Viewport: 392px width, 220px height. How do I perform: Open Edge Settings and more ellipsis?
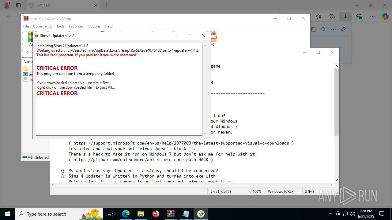[x=372, y=16]
